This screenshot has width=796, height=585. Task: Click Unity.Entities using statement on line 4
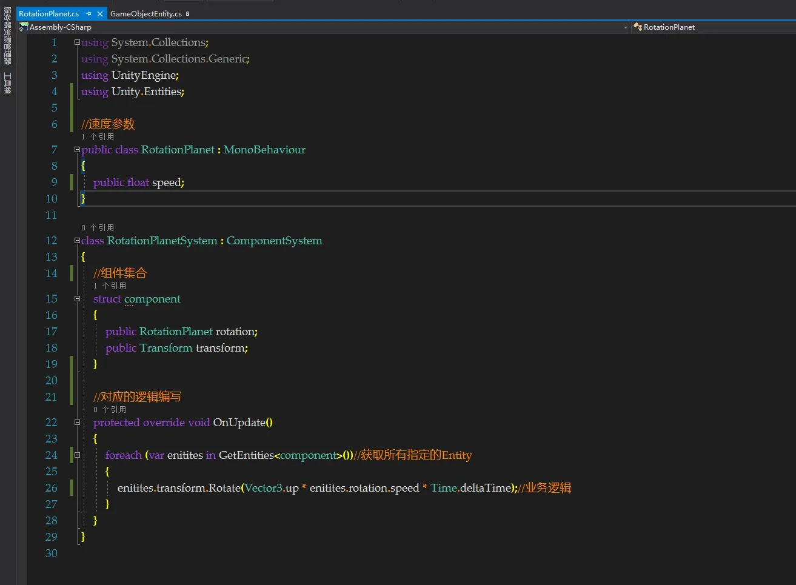tap(146, 92)
